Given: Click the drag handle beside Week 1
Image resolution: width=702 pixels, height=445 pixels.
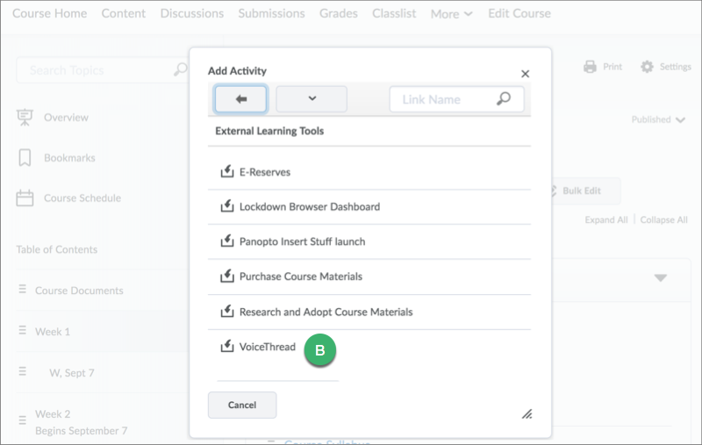Looking at the screenshot, I should pyautogui.click(x=23, y=330).
